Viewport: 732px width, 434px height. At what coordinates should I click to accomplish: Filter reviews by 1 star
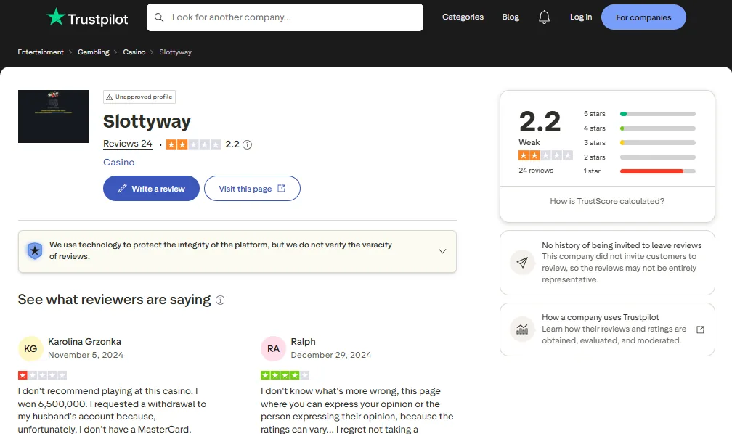[x=640, y=171]
